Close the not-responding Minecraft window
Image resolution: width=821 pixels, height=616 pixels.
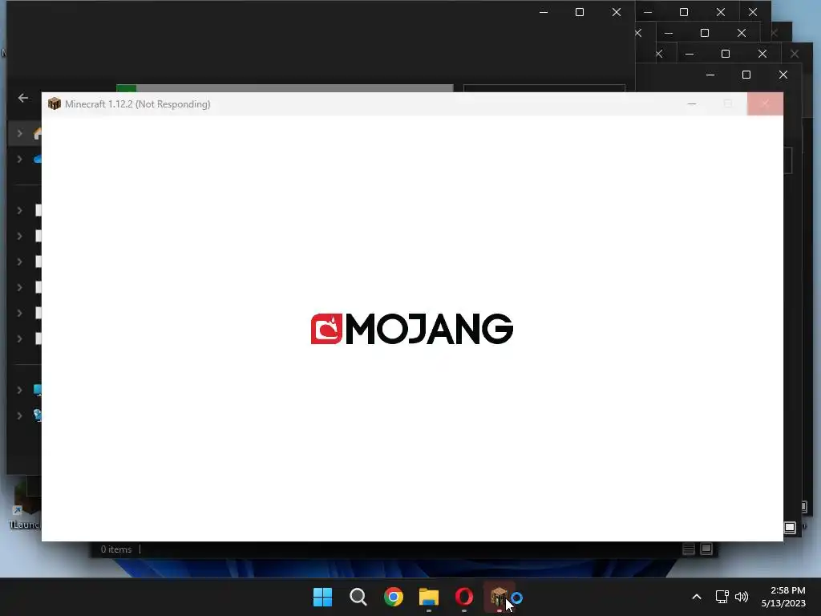coord(765,103)
